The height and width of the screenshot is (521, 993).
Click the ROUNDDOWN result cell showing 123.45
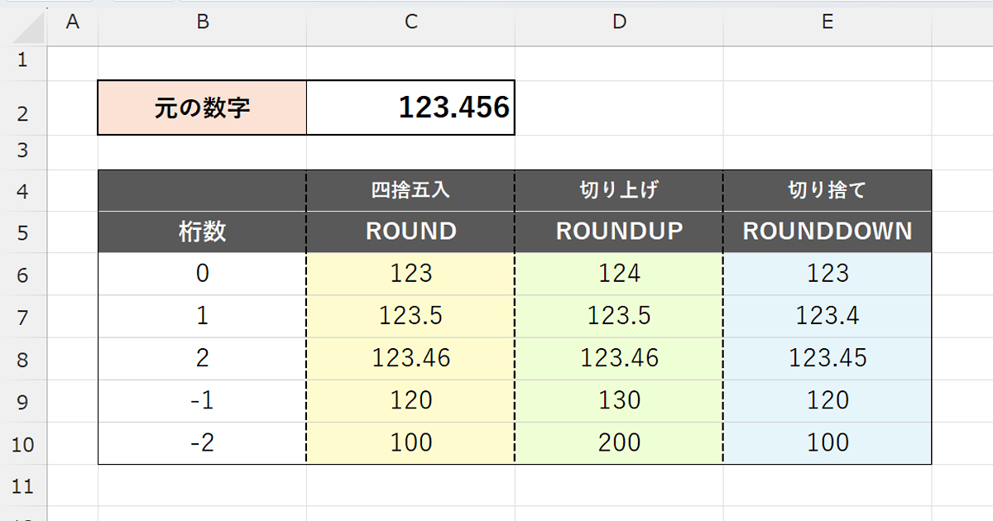click(827, 357)
